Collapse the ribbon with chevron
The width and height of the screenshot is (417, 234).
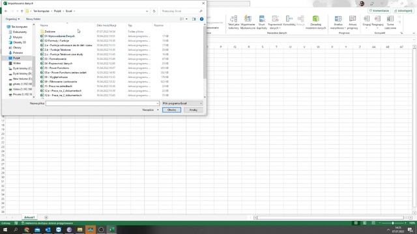pos(414,33)
